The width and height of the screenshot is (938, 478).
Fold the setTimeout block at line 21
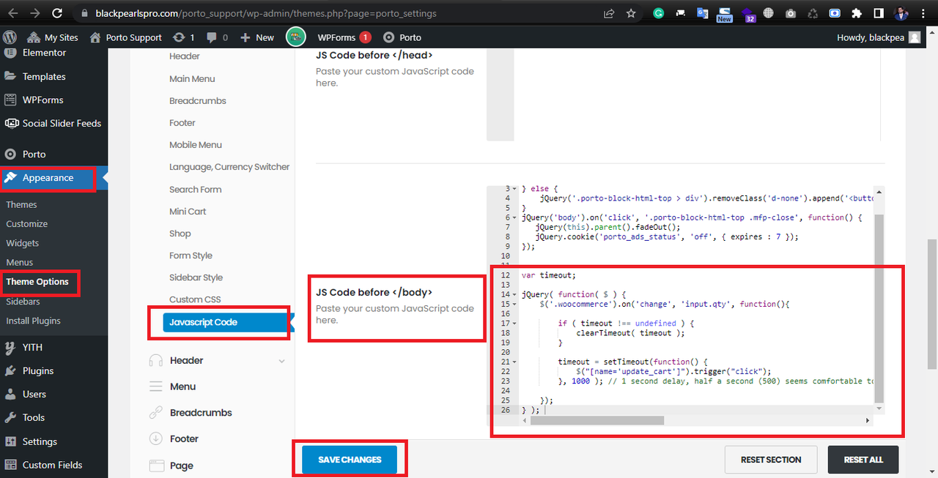[x=514, y=362]
